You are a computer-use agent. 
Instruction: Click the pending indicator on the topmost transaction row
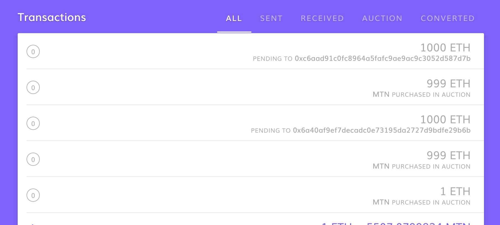click(x=33, y=51)
